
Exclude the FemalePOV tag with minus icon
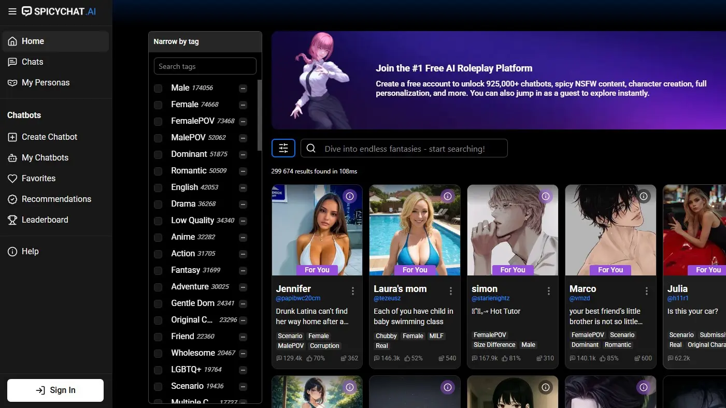click(243, 122)
